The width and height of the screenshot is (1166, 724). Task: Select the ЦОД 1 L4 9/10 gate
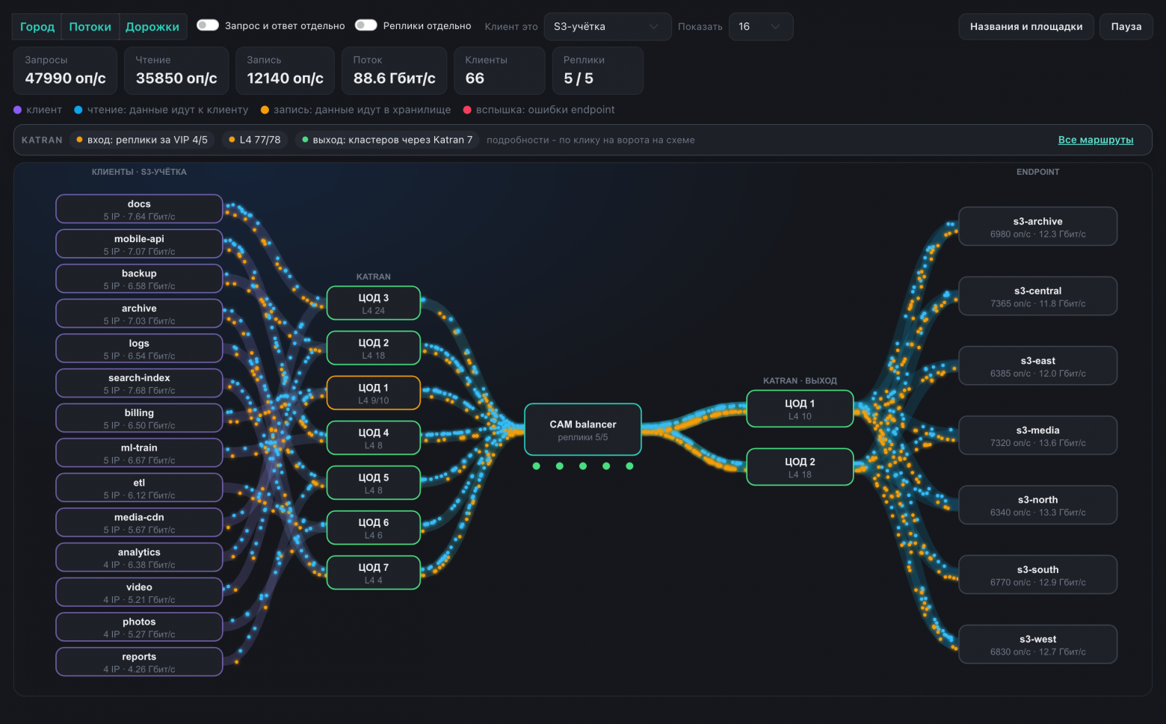point(374,393)
